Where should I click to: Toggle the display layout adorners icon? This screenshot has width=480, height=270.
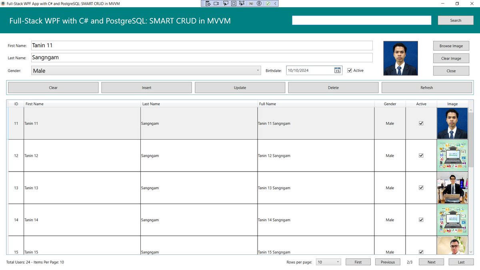pyautogui.click(x=234, y=3)
